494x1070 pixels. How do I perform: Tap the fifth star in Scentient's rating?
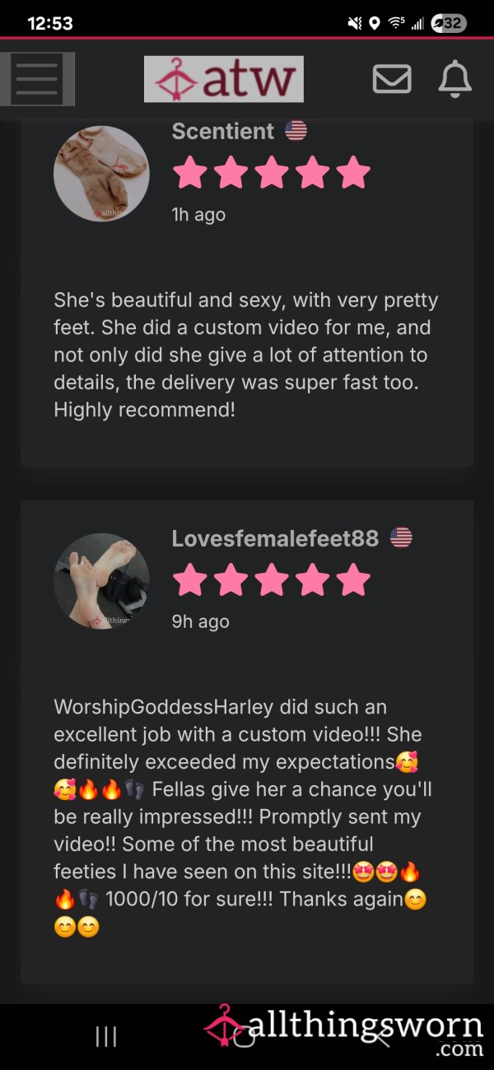pos(353,173)
